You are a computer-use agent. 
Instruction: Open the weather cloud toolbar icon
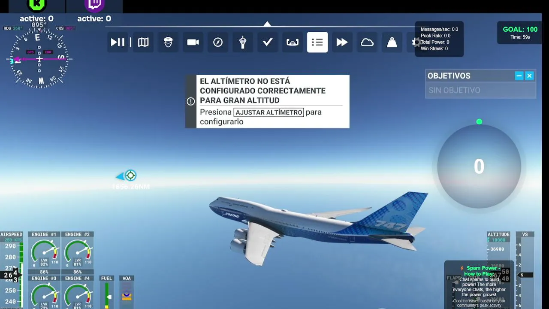(367, 42)
